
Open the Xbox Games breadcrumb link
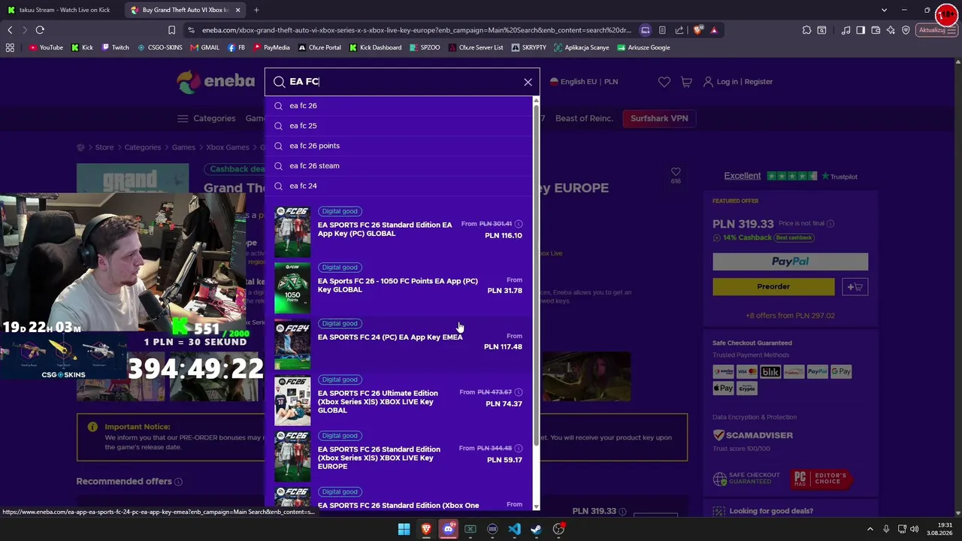[x=227, y=147]
